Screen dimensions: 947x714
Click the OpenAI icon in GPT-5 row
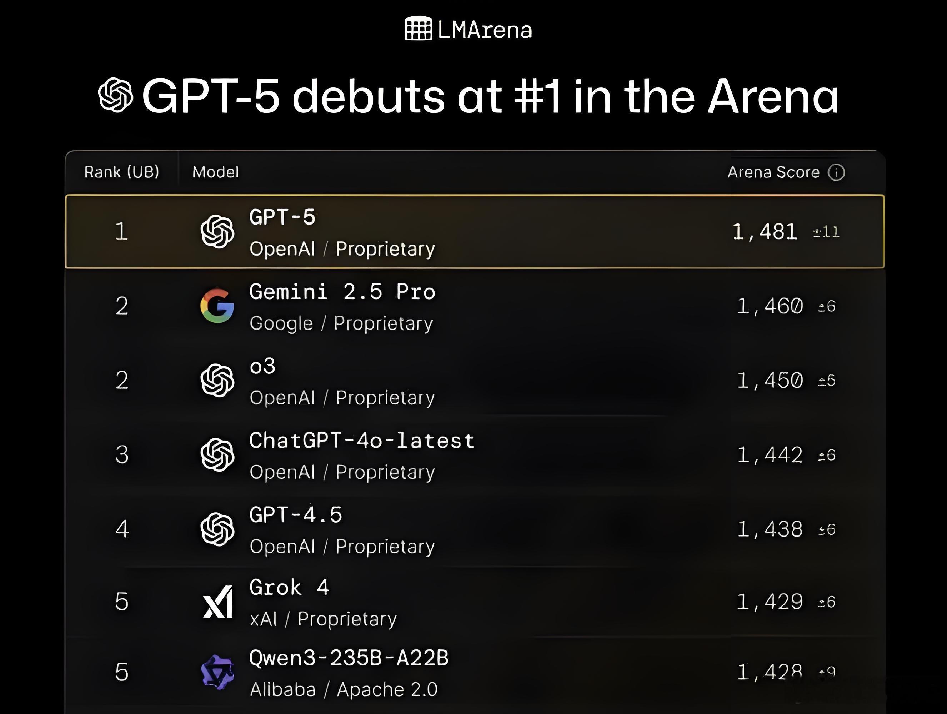217,232
